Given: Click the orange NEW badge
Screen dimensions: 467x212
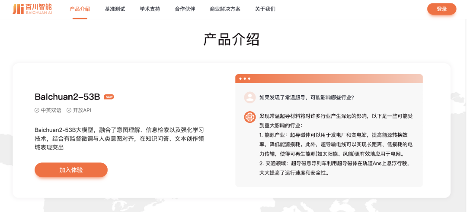Looking at the screenshot, I should [x=109, y=97].
